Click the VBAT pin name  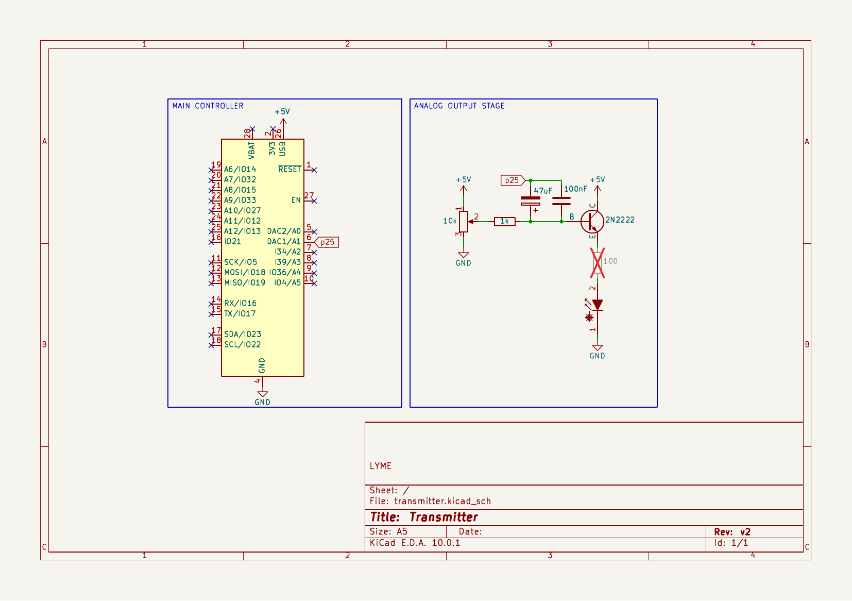coord(251,149)
